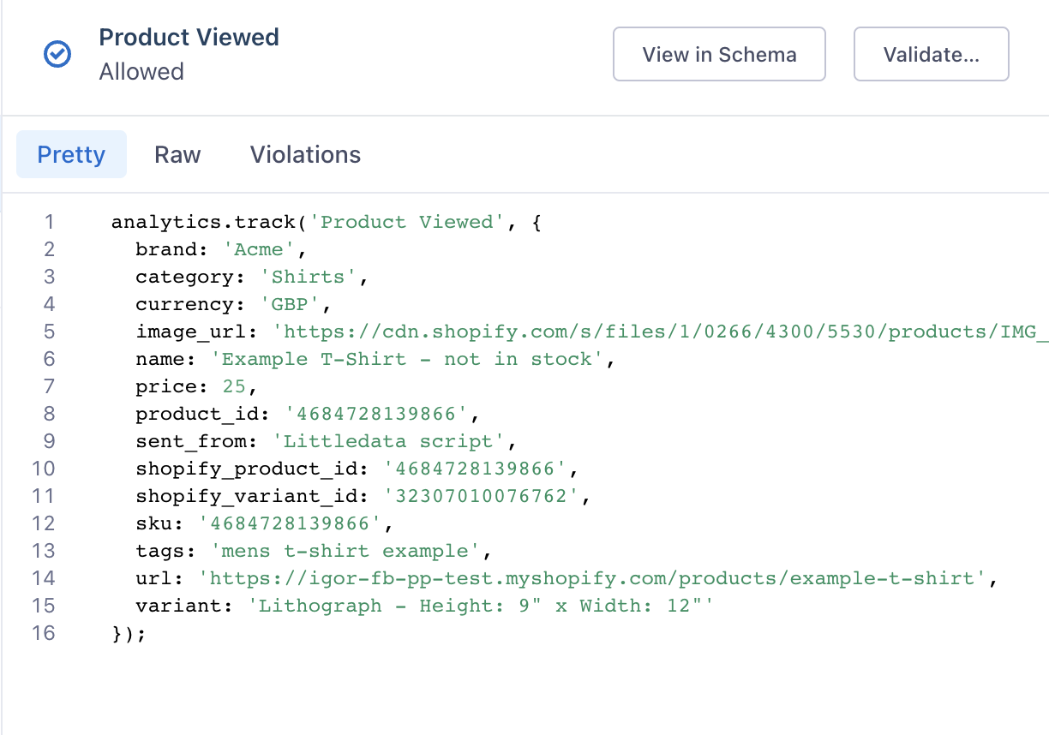Open View in Schema
The image size is (1049, 735).
[x=719, y=55]
